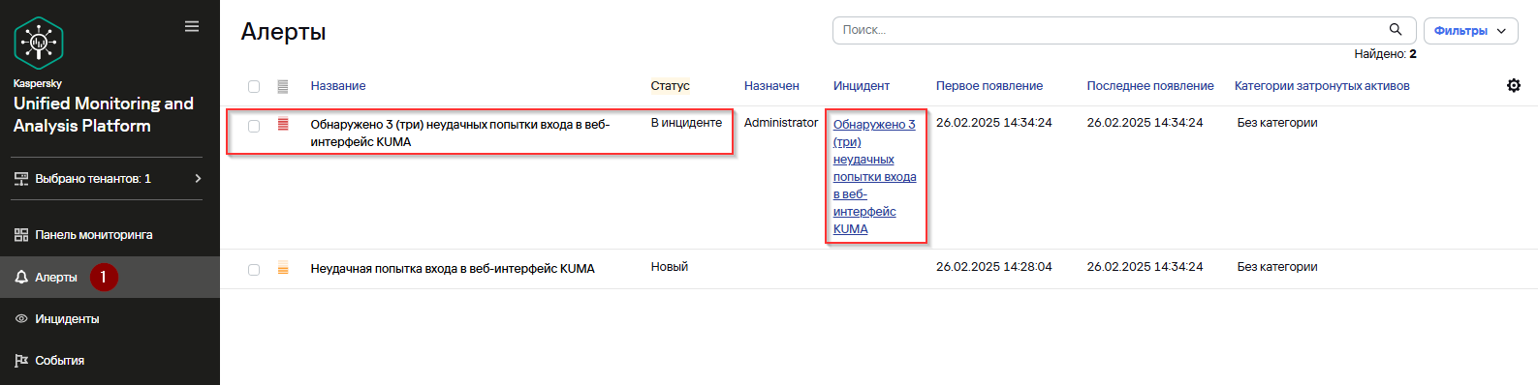Image resolution: width=1538 pixels, height=385 pixels.
Task: Click the bell icon next to Алерты
Action: (x=21, y=277)
